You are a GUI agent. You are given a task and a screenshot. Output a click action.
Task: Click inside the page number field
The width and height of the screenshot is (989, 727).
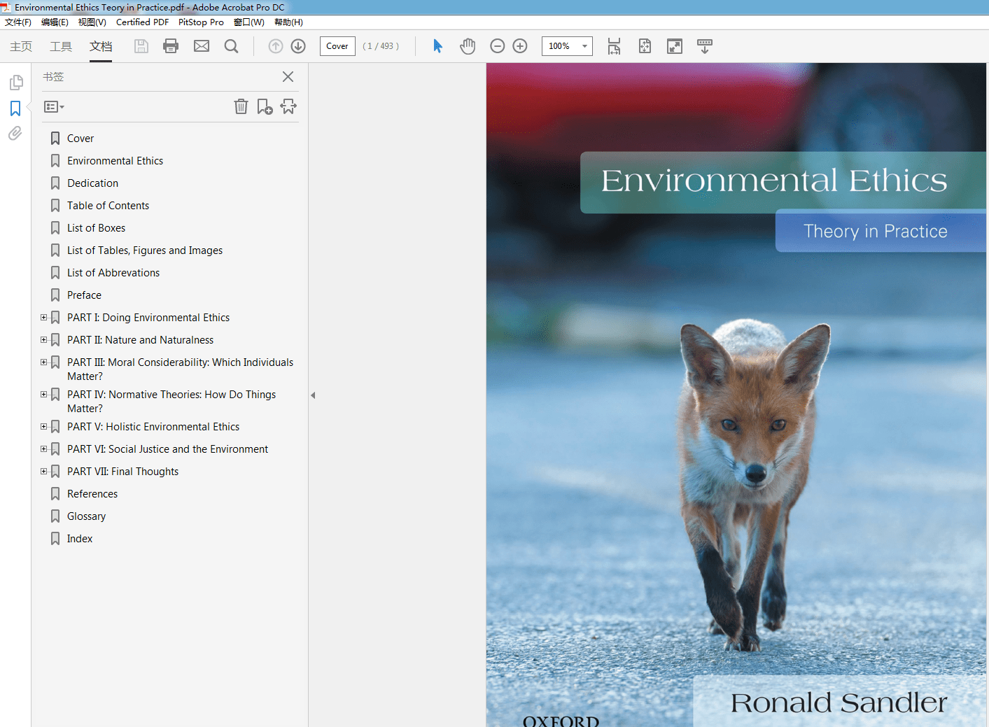pyautogui.click(x=337, y=46)
